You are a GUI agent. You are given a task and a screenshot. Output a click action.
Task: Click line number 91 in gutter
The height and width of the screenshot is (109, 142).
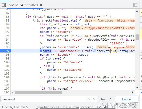click(8, 28)
